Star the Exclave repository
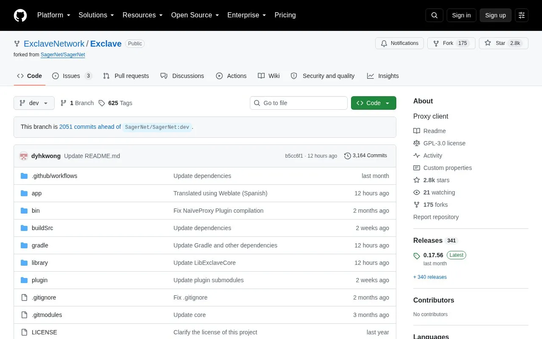The width and height of the screenshot is (542, 339). pyautogui.click(x=503, y=43)
